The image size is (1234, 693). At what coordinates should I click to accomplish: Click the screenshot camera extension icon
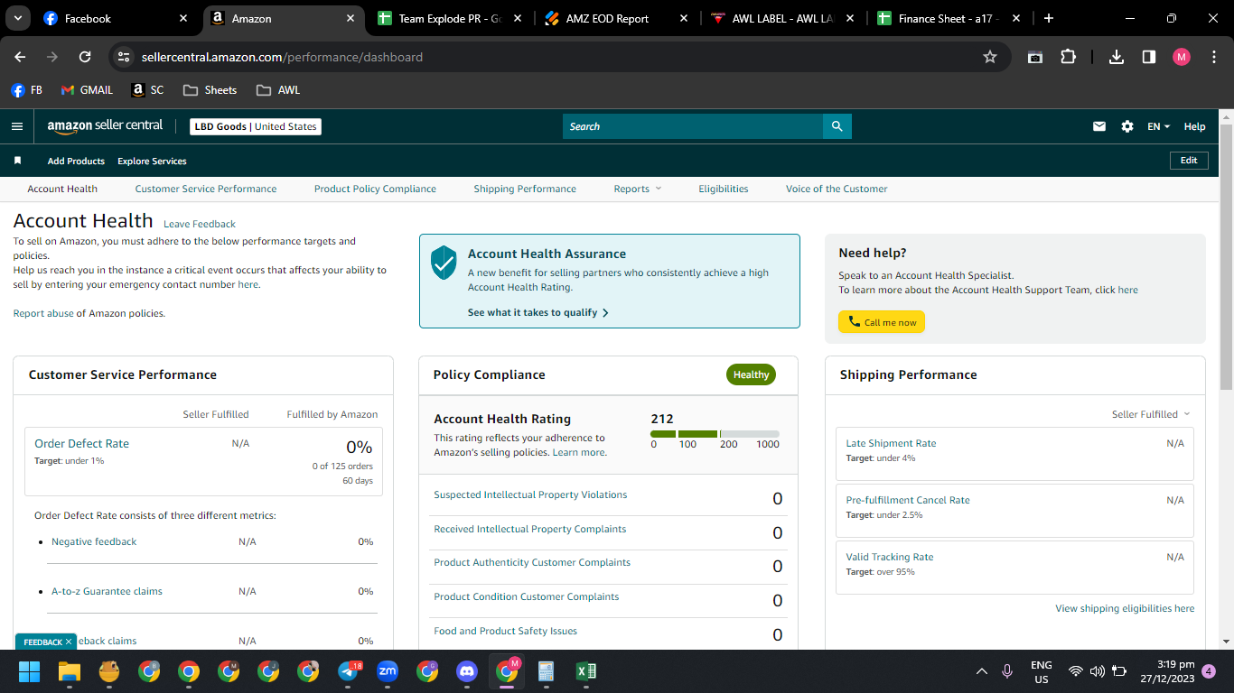click(1035, 57)
